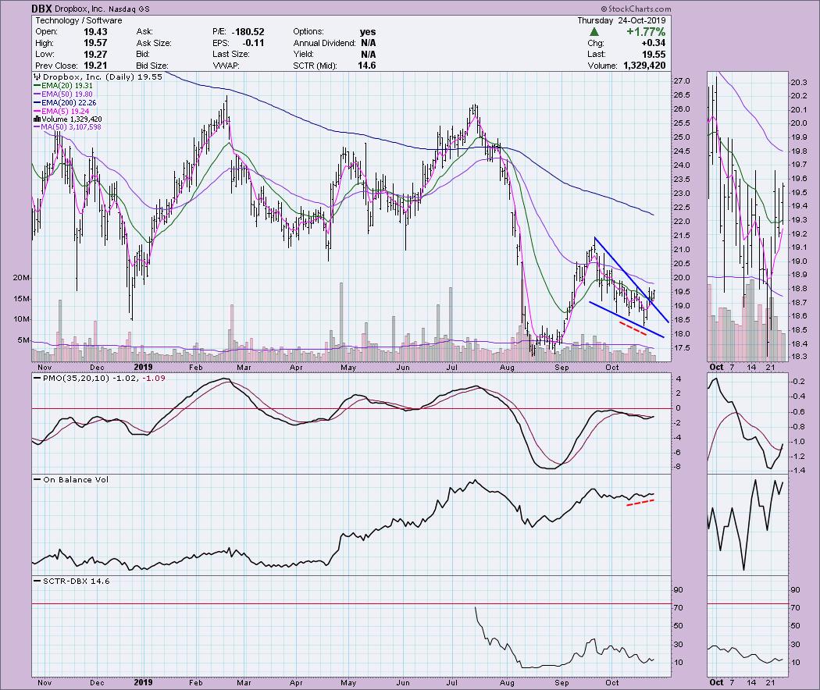Select the 'Nasdaq GS' exchange label
820x690 pixels.
coord(129,9)
